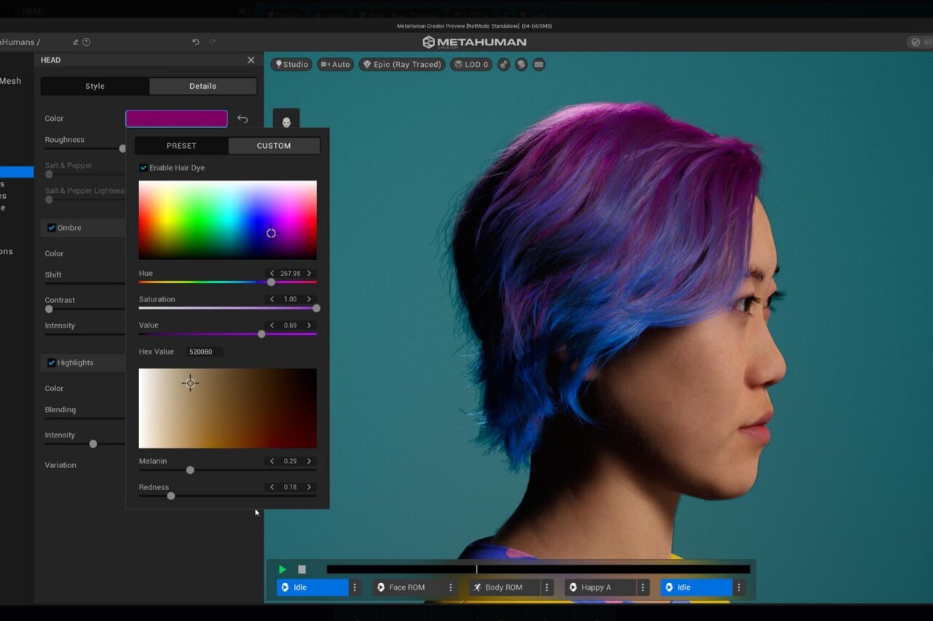The height and width of the screenshot is (621, 933).
Task: Open the LOD 0 dropdown
Action: (471, 64)
